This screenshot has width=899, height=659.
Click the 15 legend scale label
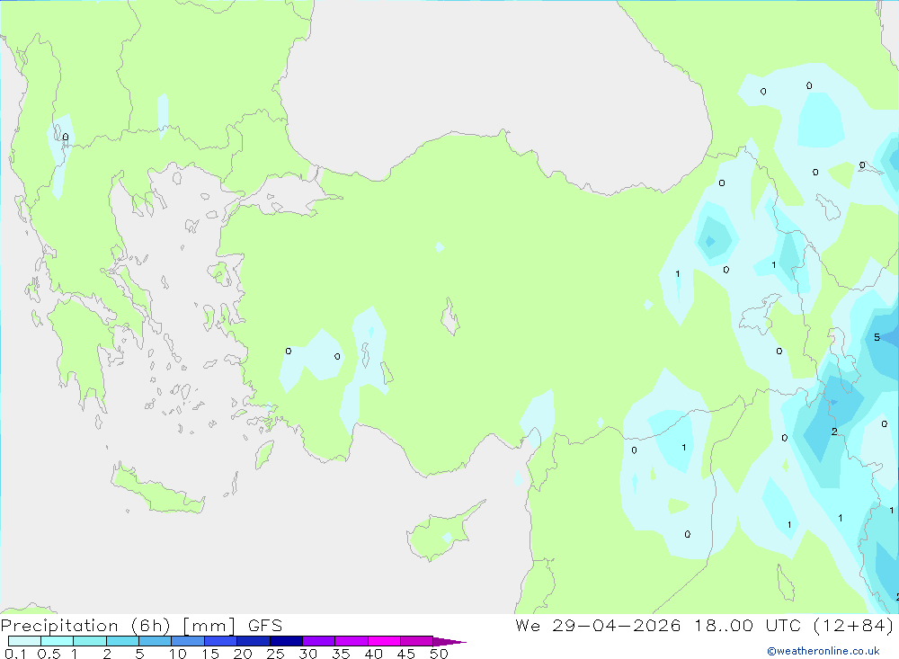(x=210, y=654)
